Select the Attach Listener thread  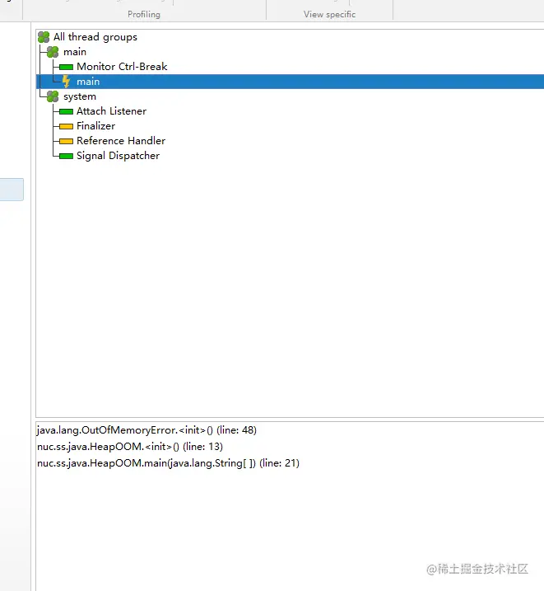[x=111, y=111]
